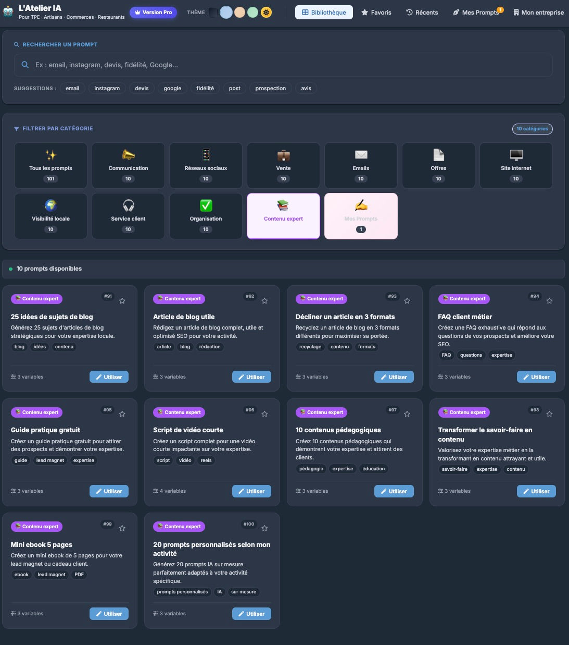Switch to the Récents tab
This screenshot has width=569, height=645.
point(422,12)
